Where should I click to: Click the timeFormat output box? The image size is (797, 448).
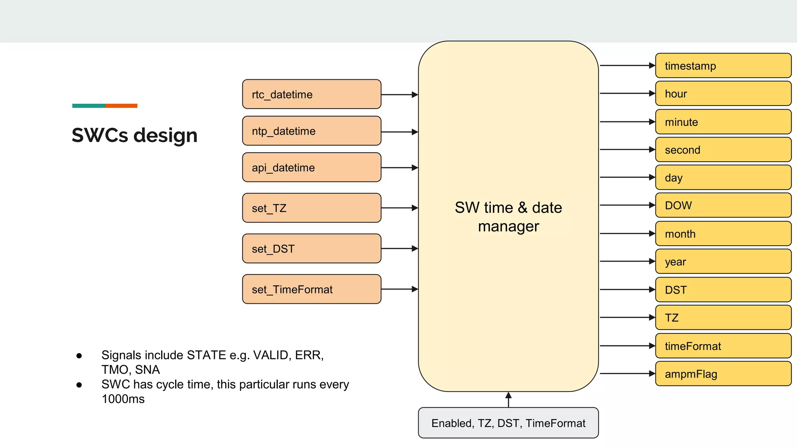tap(723, 346)
